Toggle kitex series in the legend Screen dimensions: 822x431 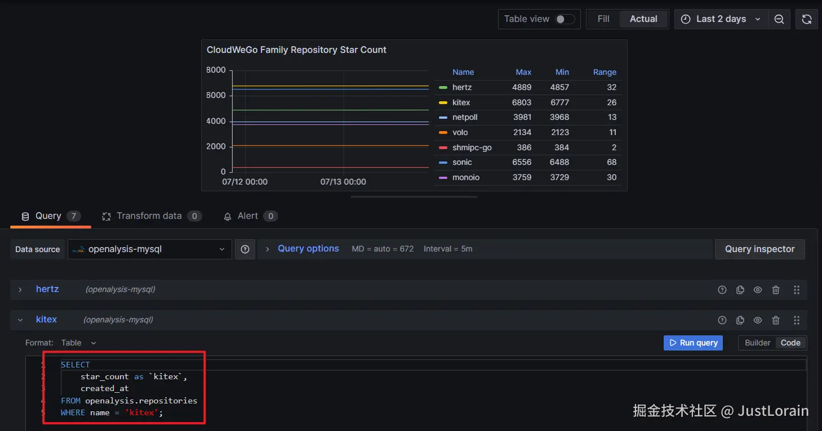(461, 103)
